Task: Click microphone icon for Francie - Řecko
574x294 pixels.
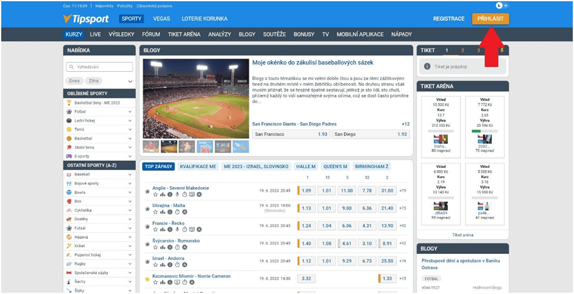Action: tap(177, 230)
